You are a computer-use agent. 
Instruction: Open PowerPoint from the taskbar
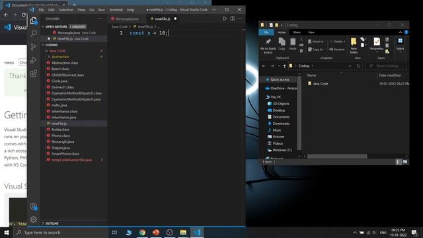coord(156,232)
